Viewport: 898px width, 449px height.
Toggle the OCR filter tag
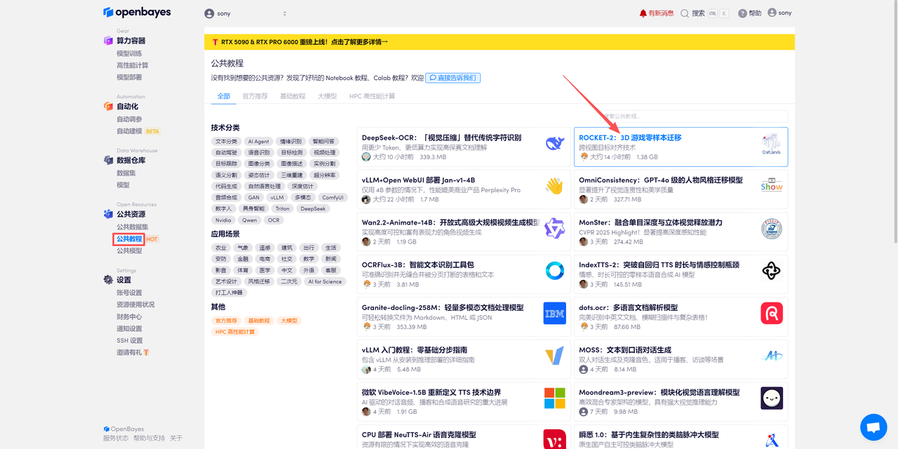point(274,220)
